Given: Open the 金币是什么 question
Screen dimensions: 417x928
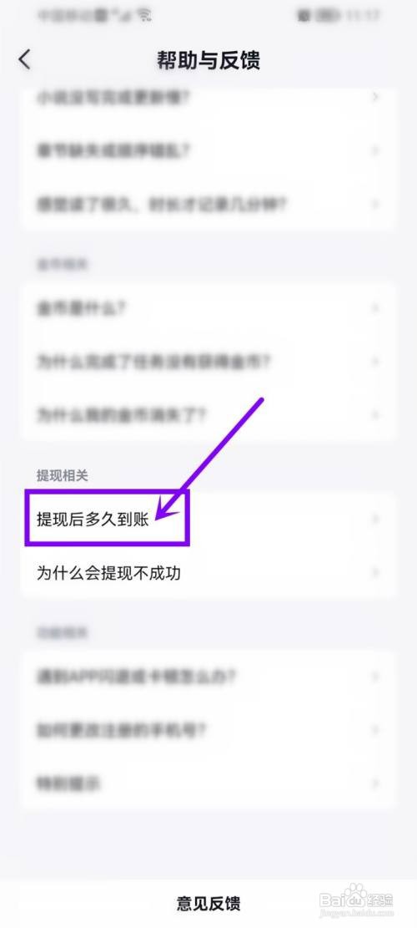Looking at the screenshot, I should 208,307.
